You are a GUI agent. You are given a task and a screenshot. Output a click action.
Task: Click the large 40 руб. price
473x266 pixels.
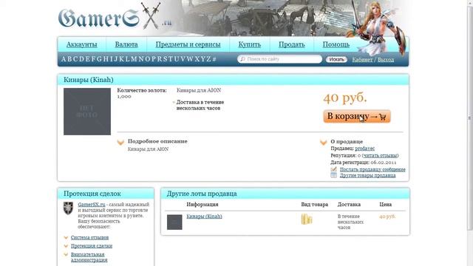pos(345,98)
